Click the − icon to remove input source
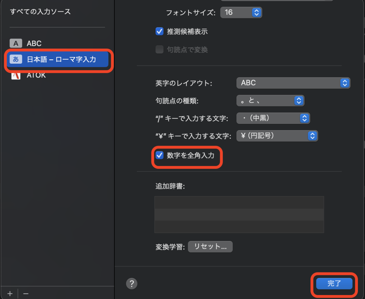 pyautogui.click(x=26, y=293)
